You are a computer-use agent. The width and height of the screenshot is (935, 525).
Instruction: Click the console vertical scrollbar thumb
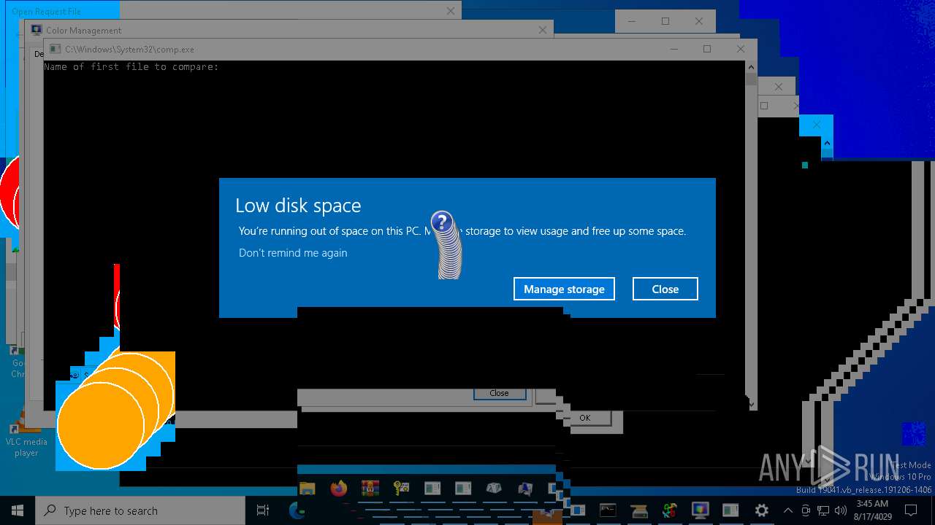pyautogui.click(x=751, y=79)
